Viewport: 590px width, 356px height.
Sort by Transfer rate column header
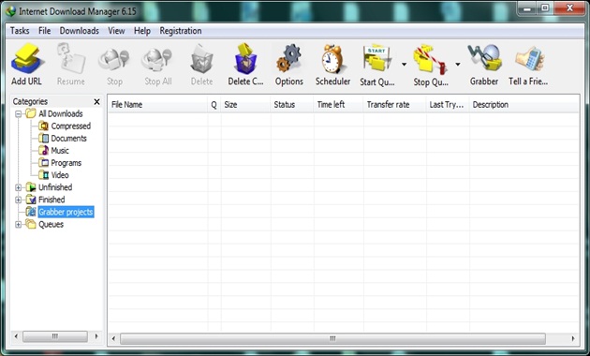pos(394,105)
